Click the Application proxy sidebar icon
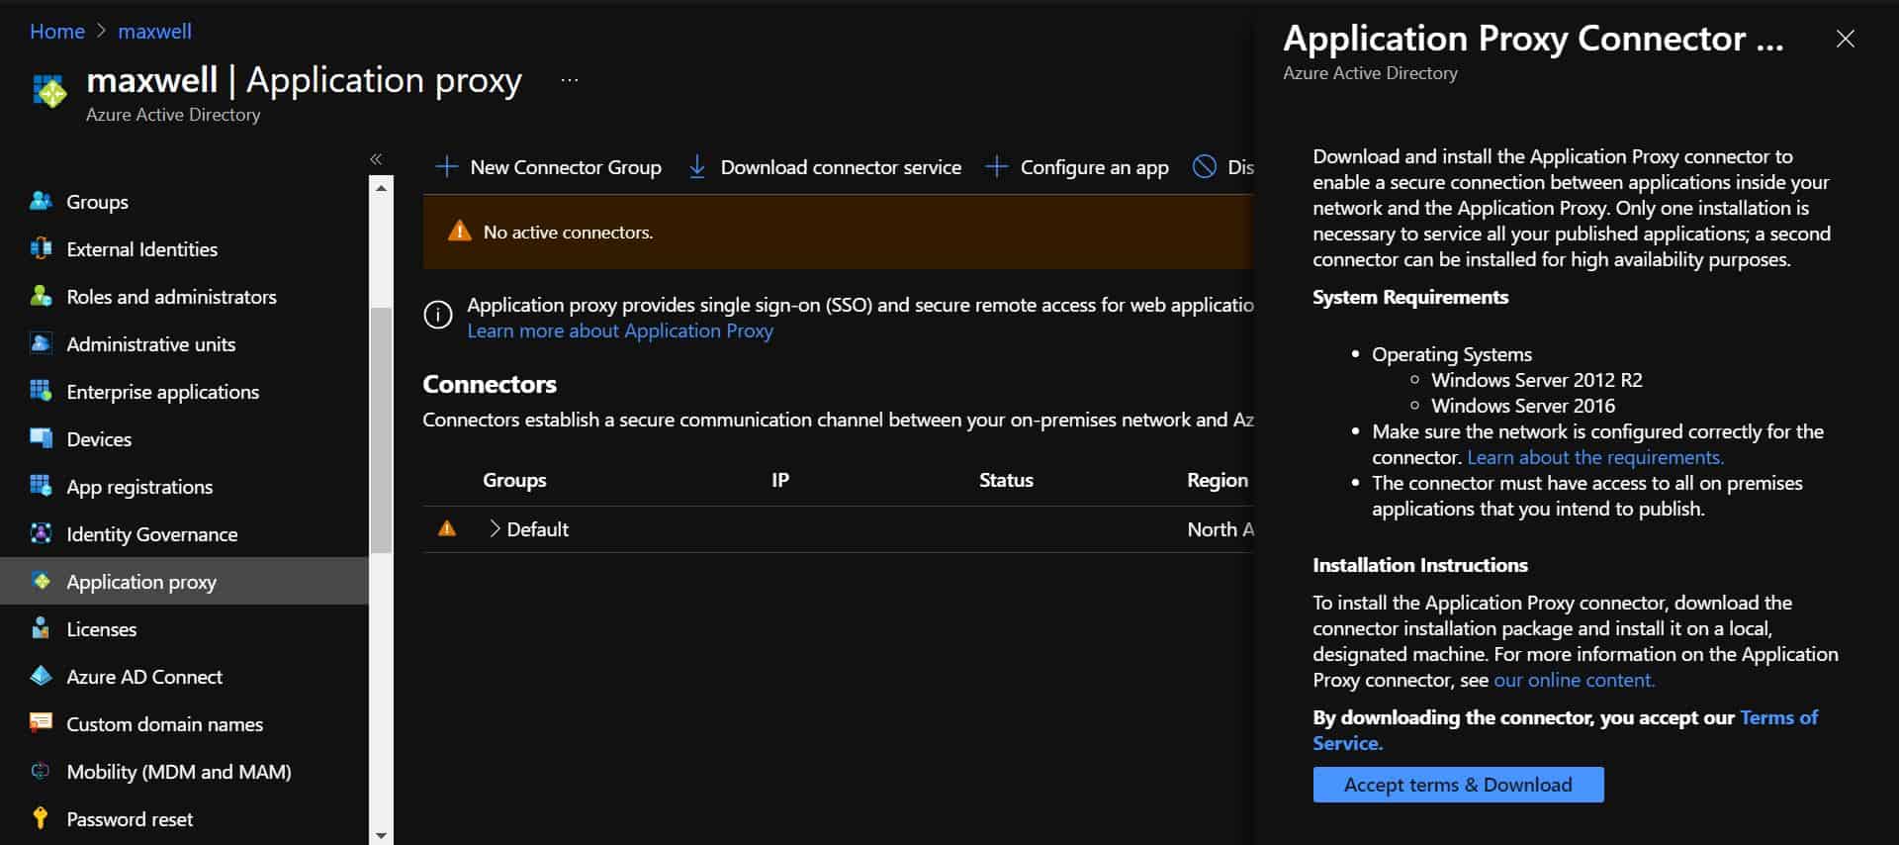 pyautogui.click(x=41, y=581)
